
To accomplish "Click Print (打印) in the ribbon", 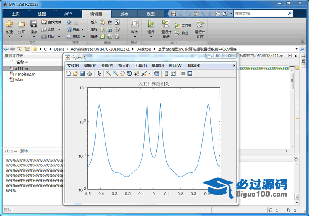I will pyautogui.click(x=48, y=36).
